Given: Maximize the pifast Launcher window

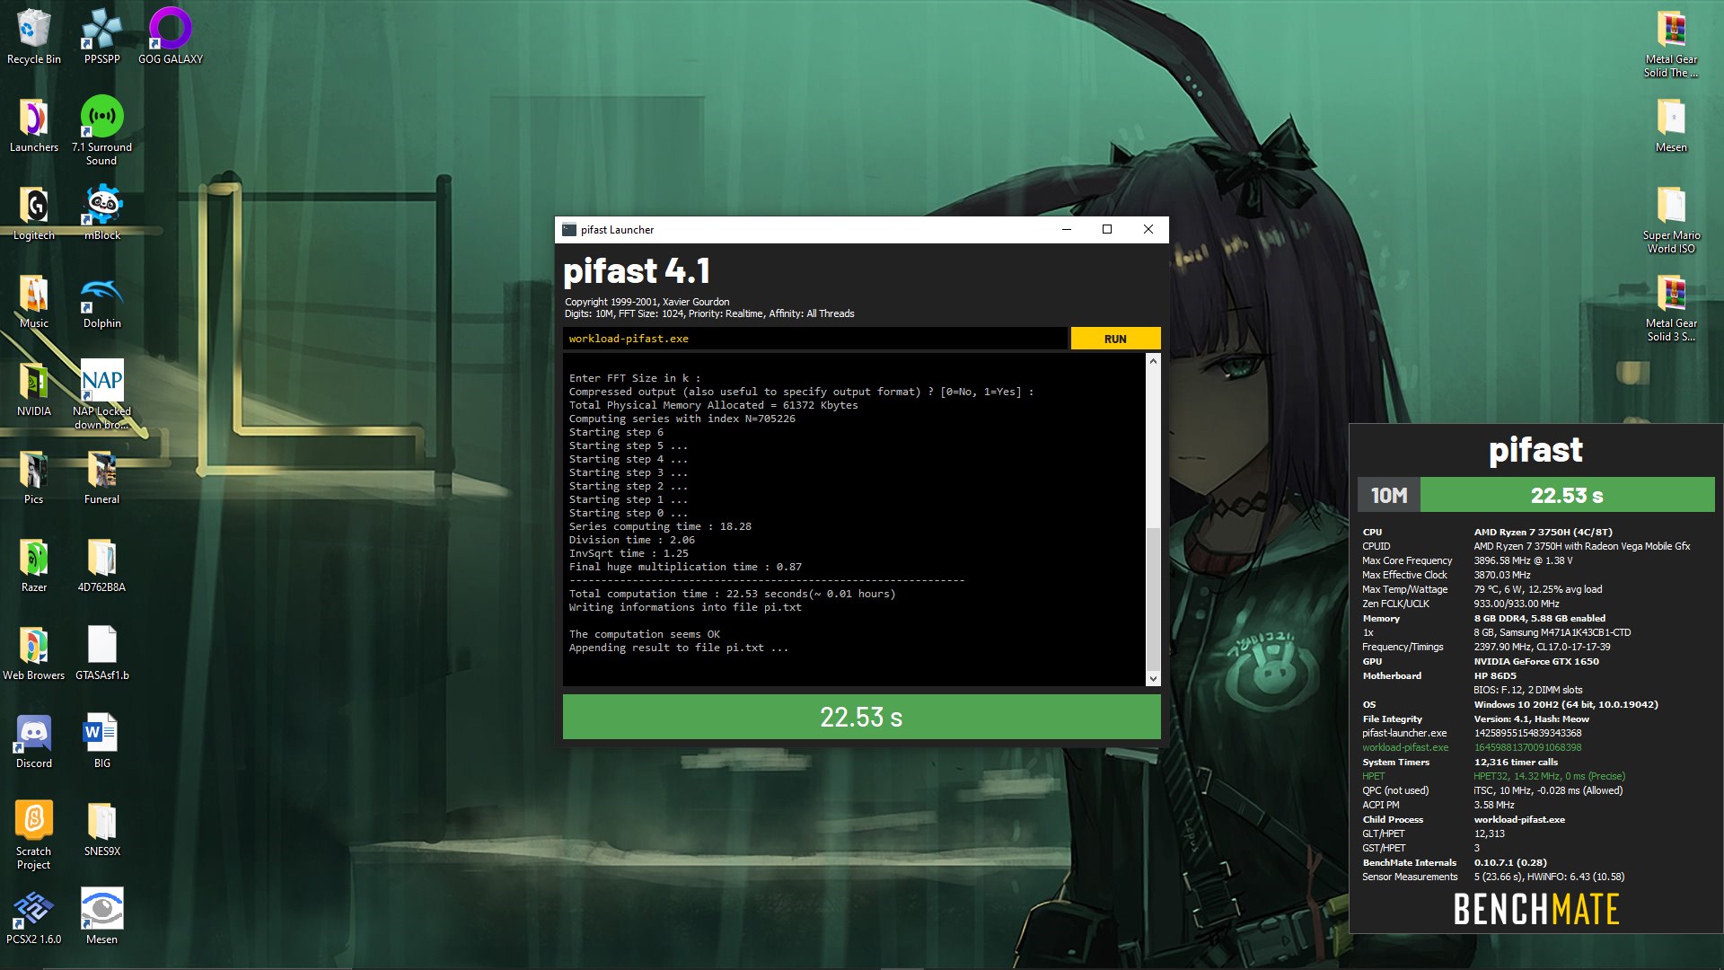Looking at the screenshot, I should tap(1107, 230).
